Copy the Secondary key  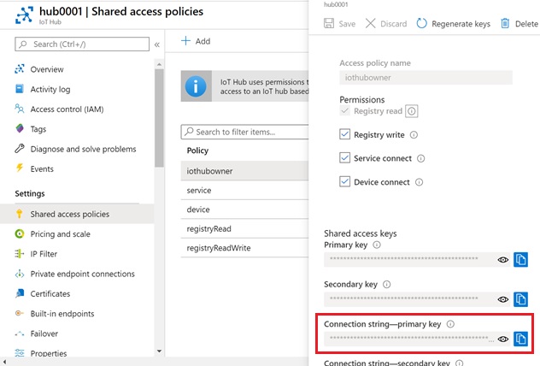click(x=520, y=299)
